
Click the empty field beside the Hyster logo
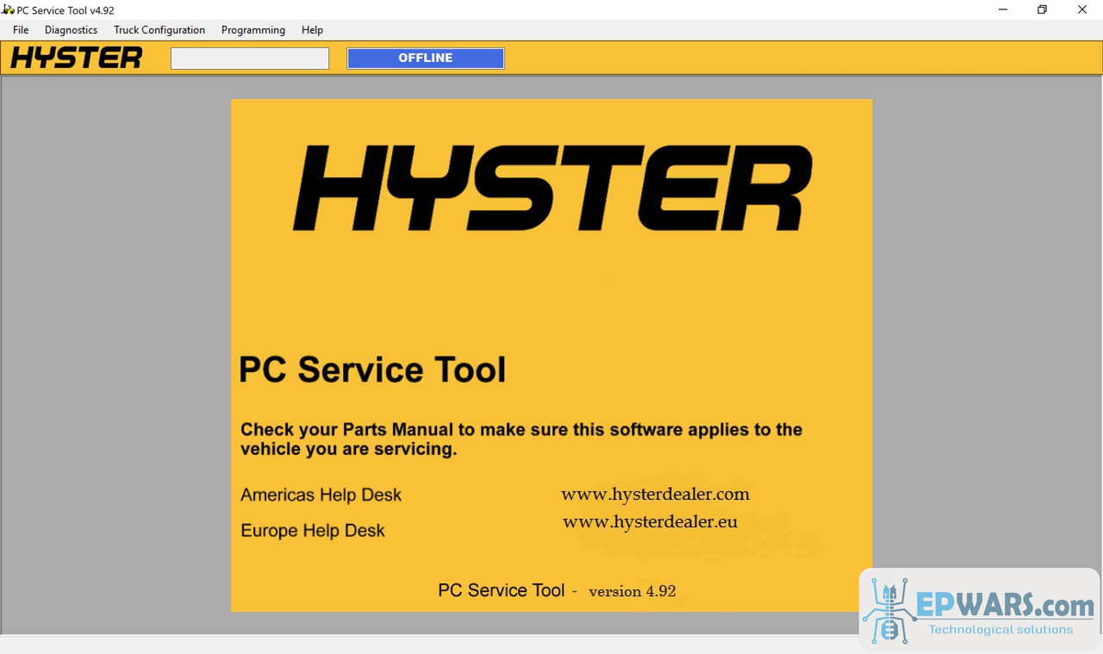pos(250,58)
